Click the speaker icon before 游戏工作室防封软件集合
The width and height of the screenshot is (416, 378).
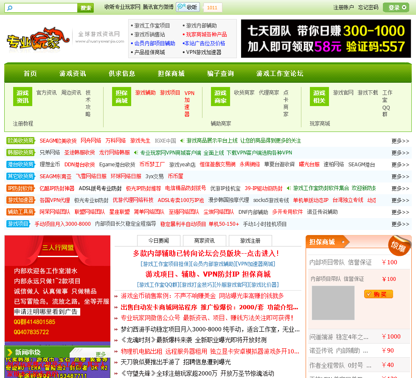(289, 188)
